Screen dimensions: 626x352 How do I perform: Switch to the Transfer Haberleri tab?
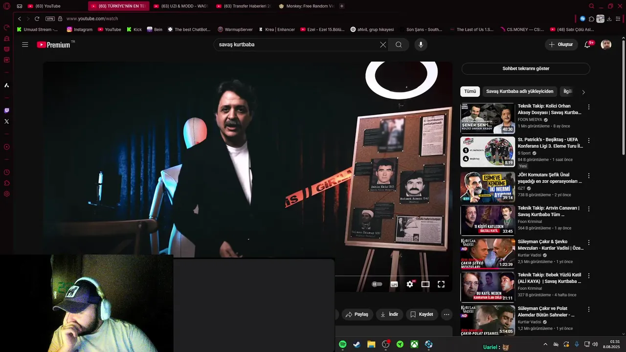244,6
